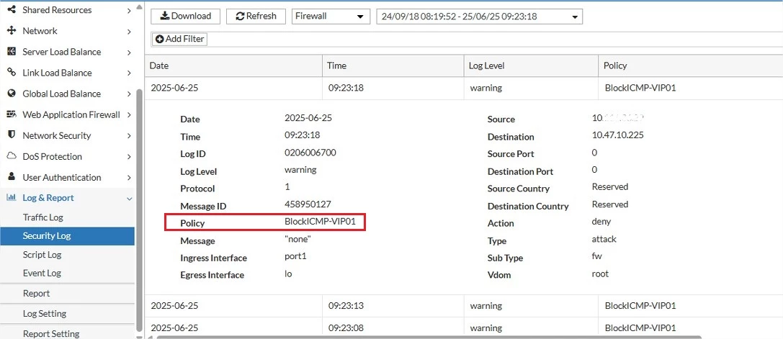Click the Destination Country value Reserved
This screenshot has width=783, height=339.
click(x=610, y=204)
